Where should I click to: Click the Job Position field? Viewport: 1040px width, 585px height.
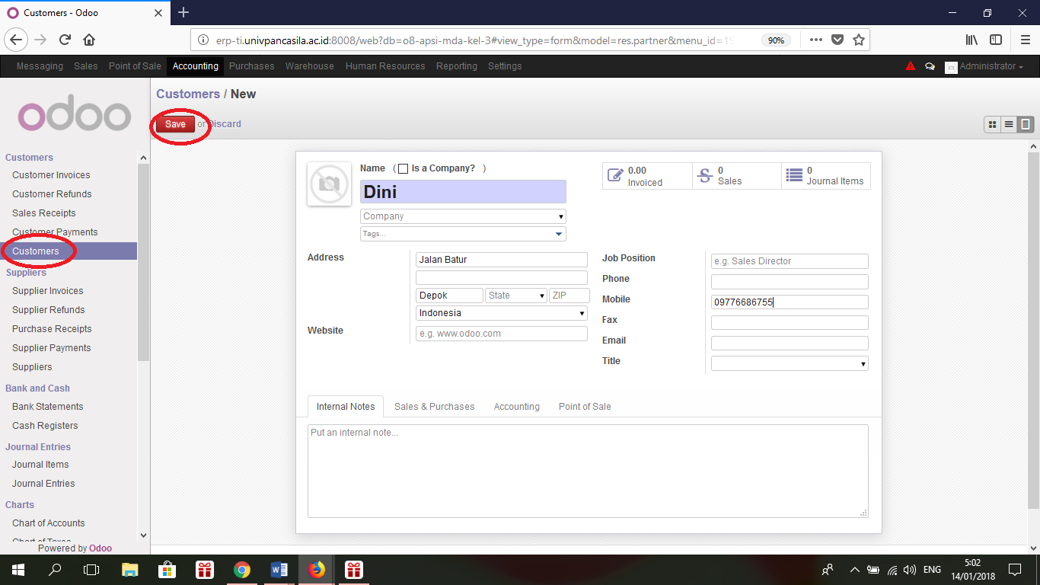(x=790, y=261)
